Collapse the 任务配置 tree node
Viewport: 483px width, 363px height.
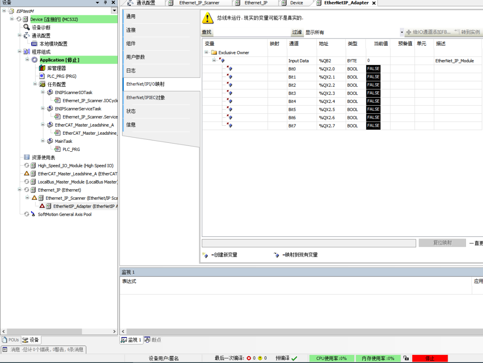[x=35, y=84]
